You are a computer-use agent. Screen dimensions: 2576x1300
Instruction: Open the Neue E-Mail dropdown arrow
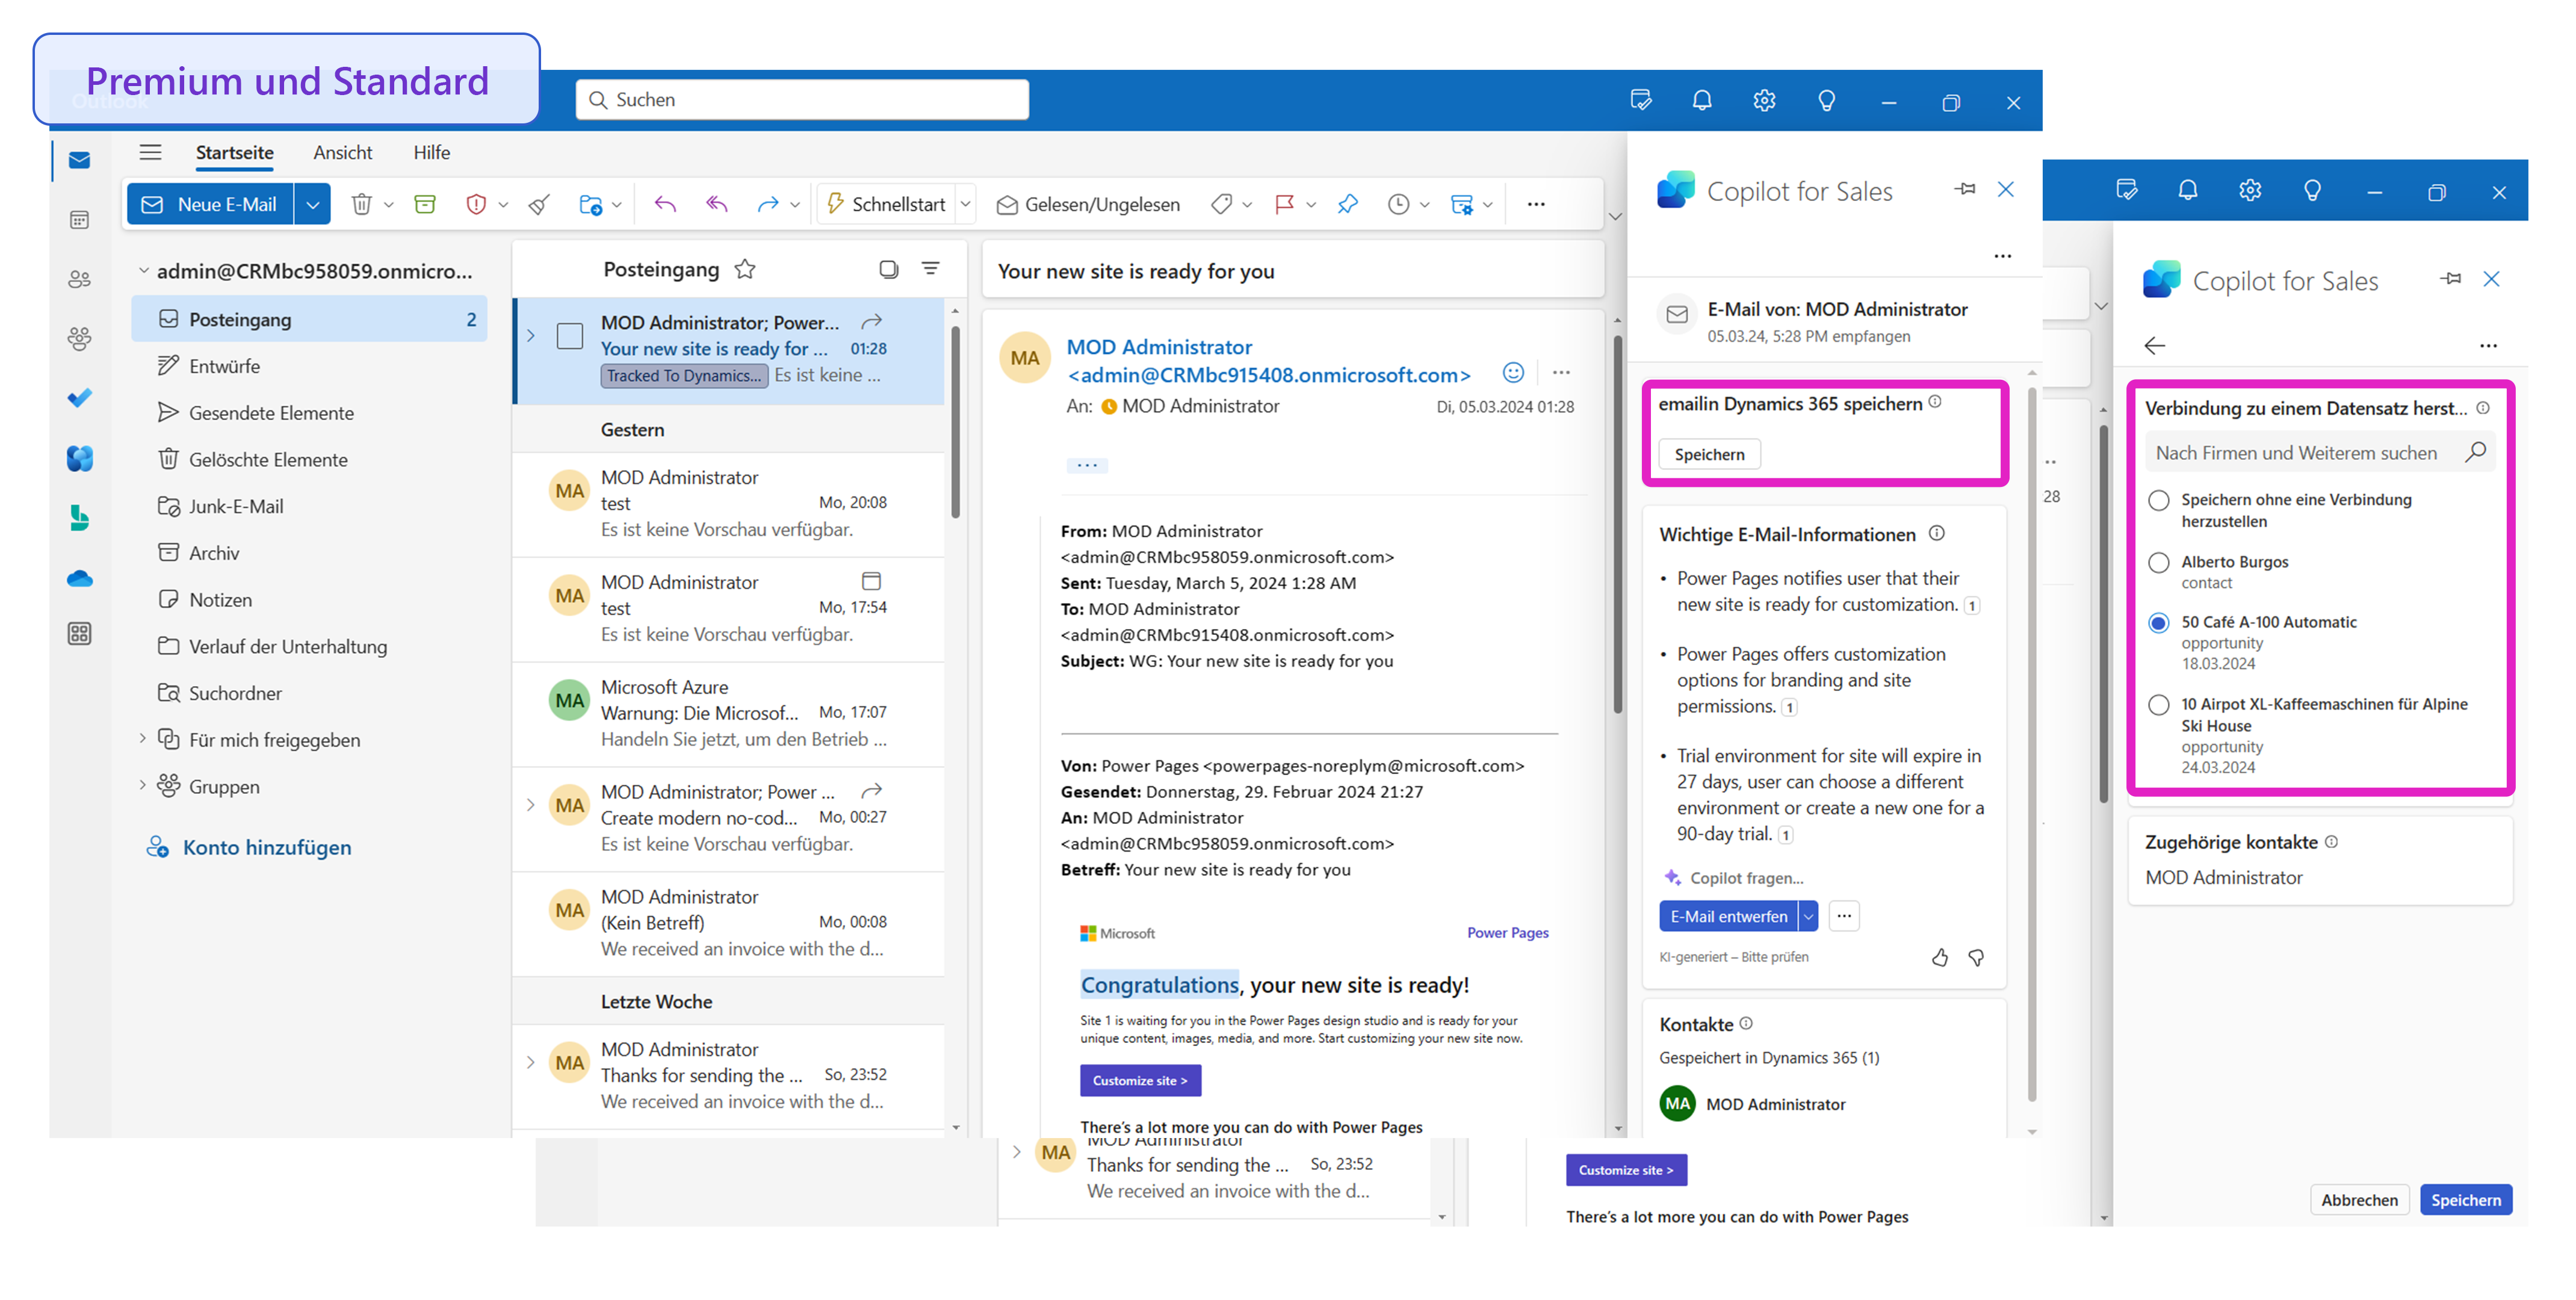[313, 204]
